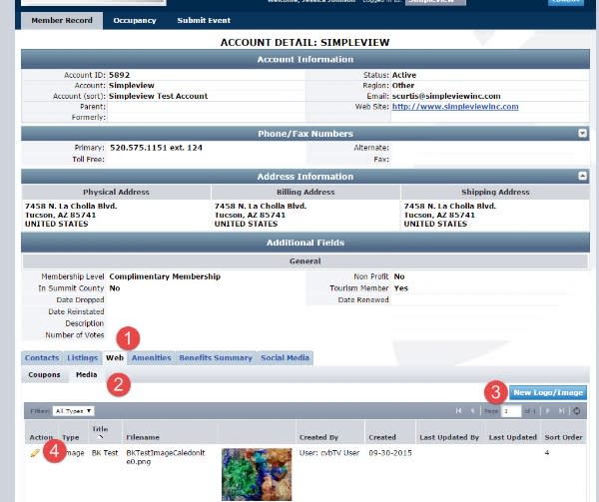Click the Account Information section header
This screenshot has height=502, width=599.
[x=305, y=59]
